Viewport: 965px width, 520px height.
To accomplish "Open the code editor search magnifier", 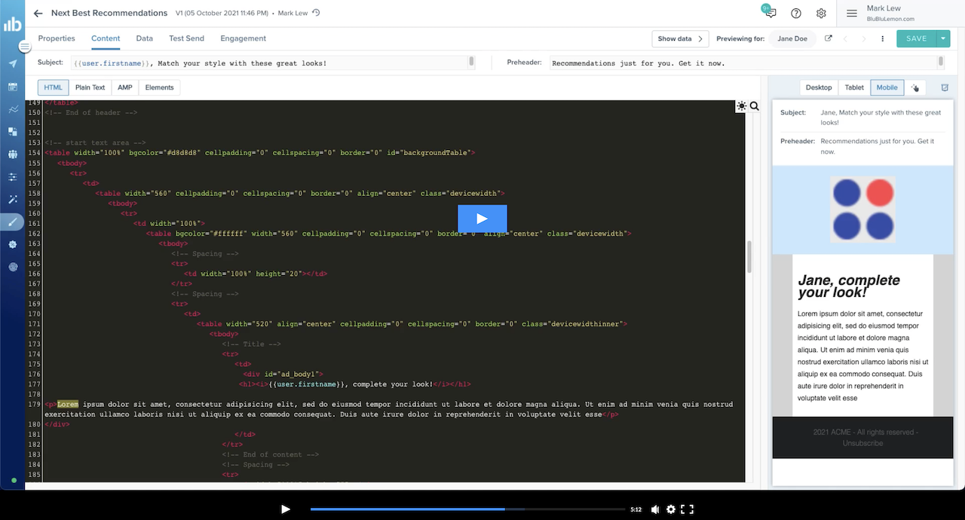I will coord(755,106).
